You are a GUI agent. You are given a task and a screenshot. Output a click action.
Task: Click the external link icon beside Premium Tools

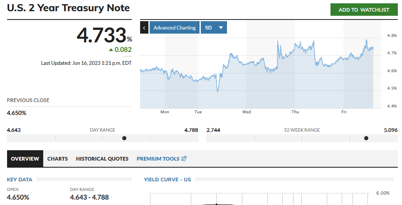tap(184, 159)
